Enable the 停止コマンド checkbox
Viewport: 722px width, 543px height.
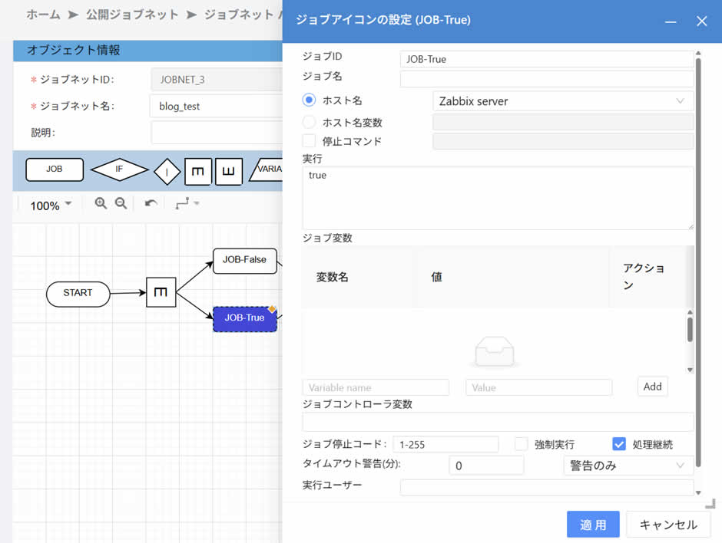pyautogui.click(x=310, y=141)
